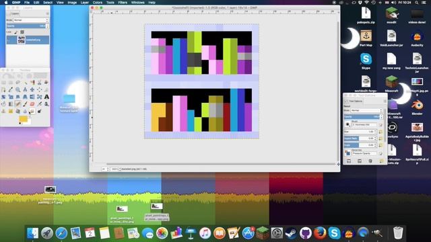The width and height of the screenshot is (431, 242).
Task: Choose the Move tool
Action: pyautogui.click(x=32, y=89)
